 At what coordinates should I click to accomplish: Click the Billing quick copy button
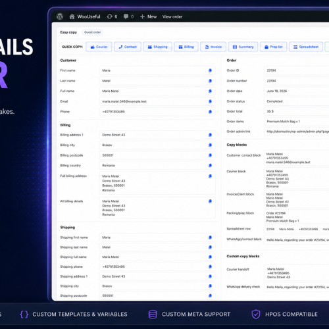pos(186,47)
